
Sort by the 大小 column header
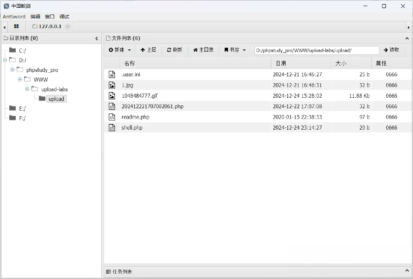tap(351, 63)
